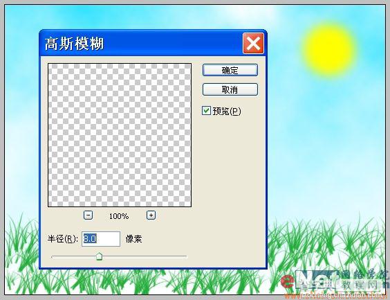Click the 像素 unit label
Image resolution: width=390 pixels, height=300 pixels.
tap(133, 239)
